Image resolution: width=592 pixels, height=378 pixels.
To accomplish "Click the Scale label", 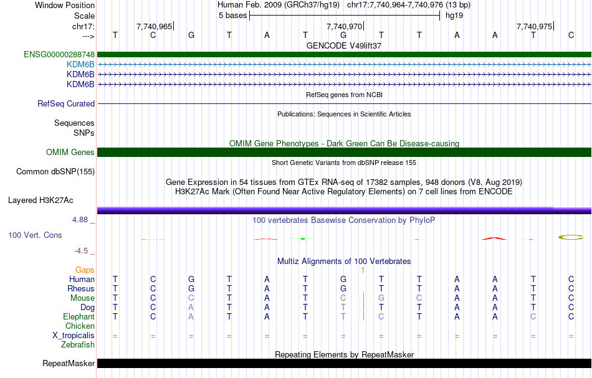I will 85,16.
